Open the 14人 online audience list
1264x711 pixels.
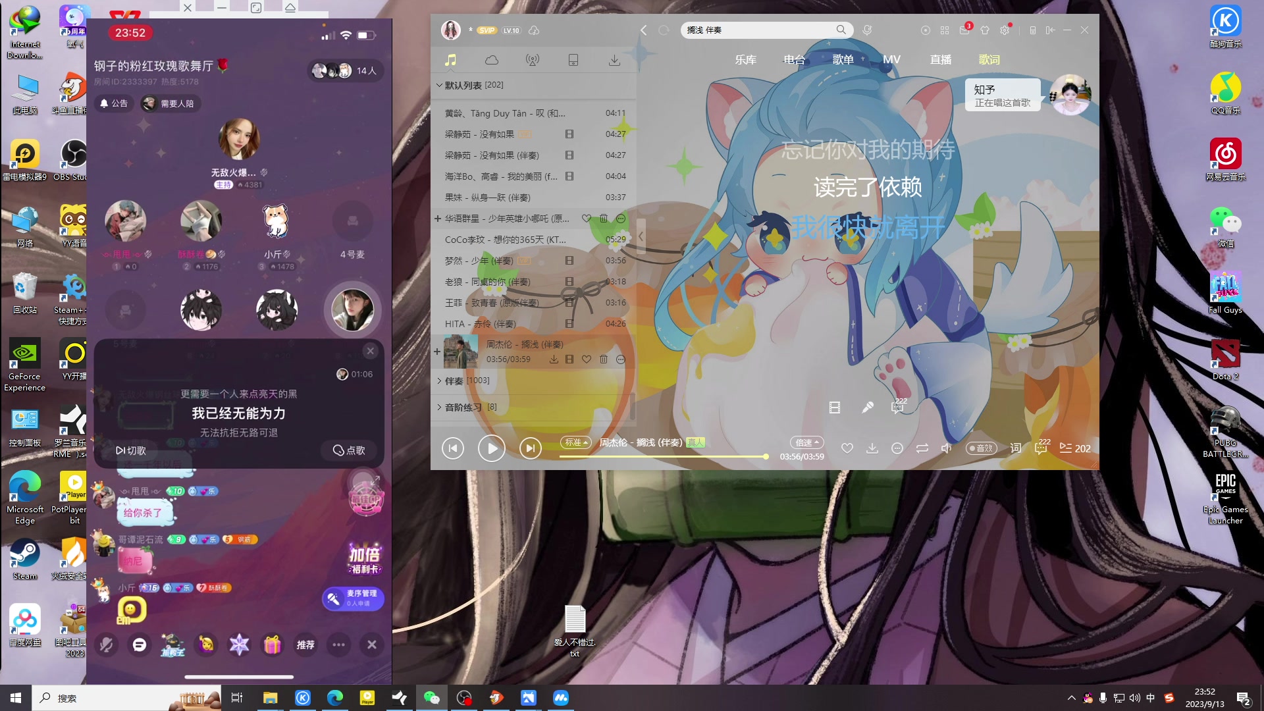[344, 70]
